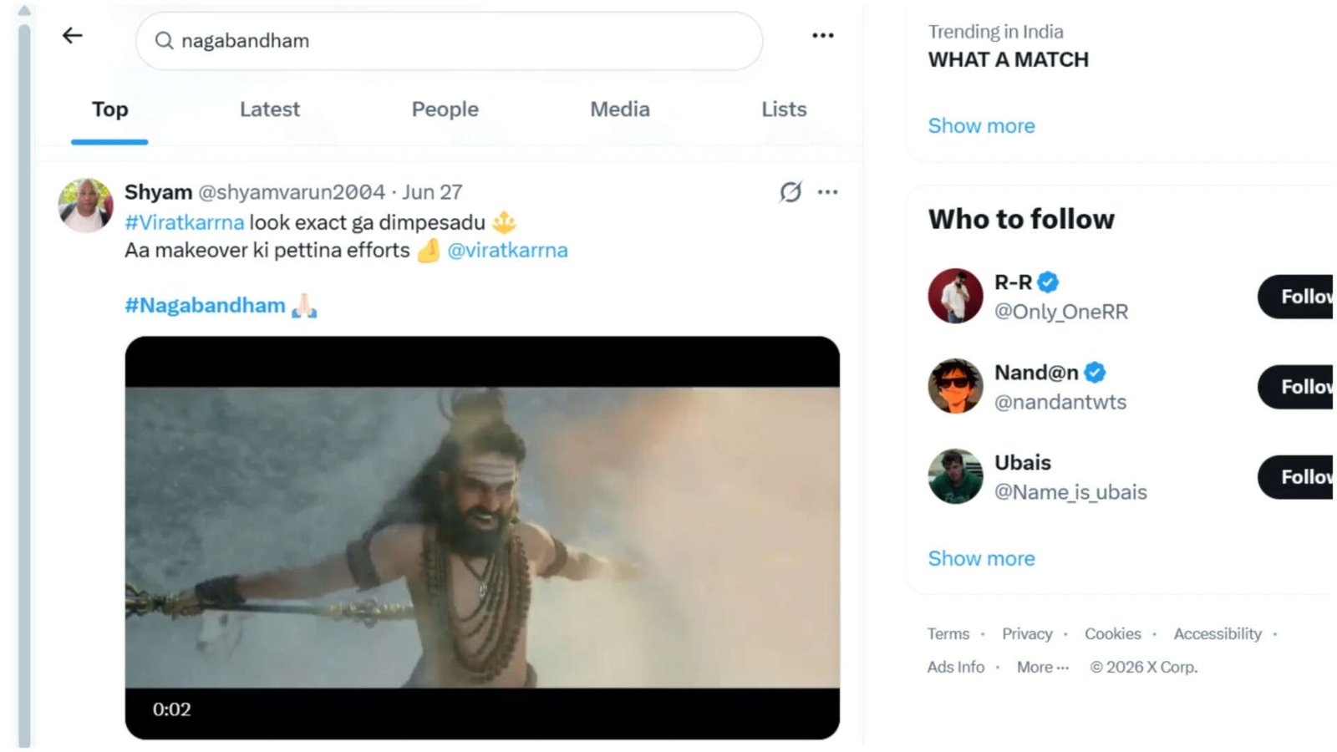Click the Grok icon on Shyam's tweet
Screen dimensions: 1337x752
tap(791, 192)
